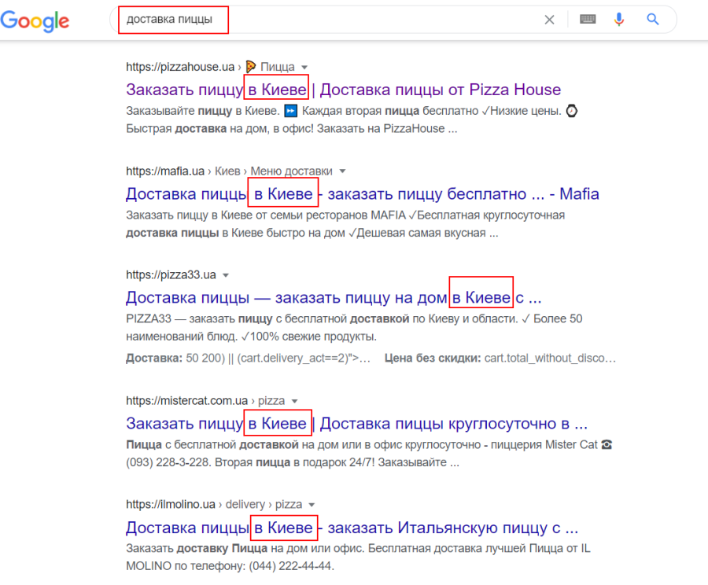Expand dropdown arrow next to ilmolino.ua URL

pos(312,505)
